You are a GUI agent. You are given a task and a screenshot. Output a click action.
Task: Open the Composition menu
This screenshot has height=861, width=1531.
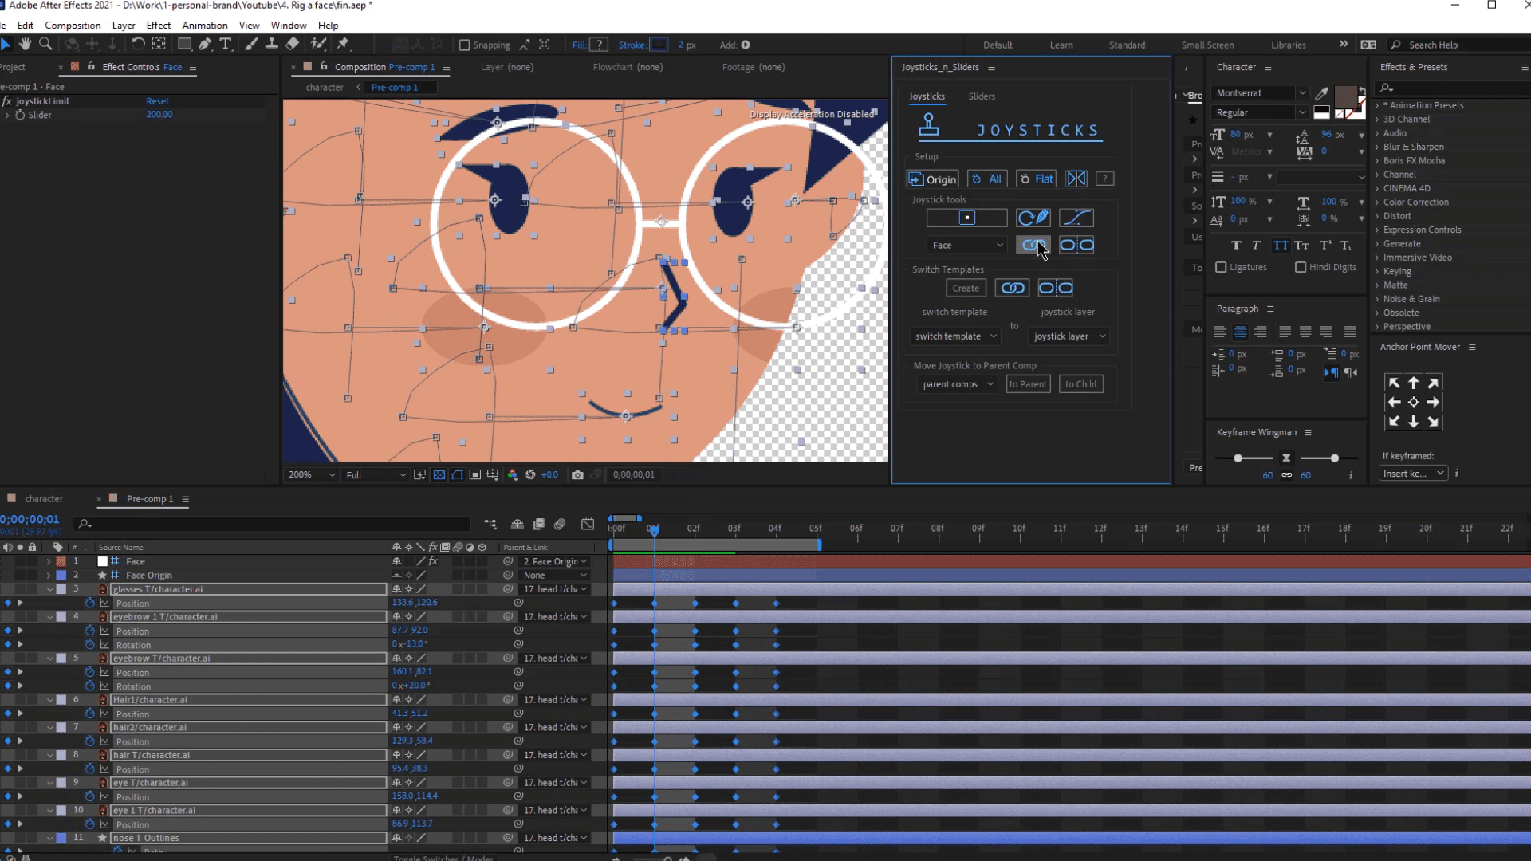tap(73, 26)
